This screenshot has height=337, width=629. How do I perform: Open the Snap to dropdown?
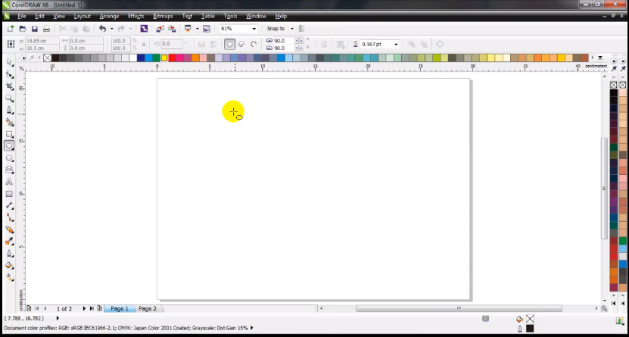pos(292,29)
